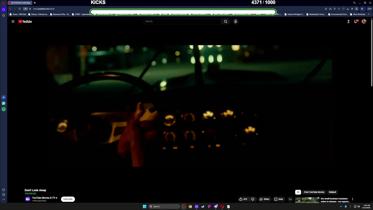373x210 pixels.
Task: Open the Opera easy setup menu icon
Action: pyautogui.click(x=352, y=9)
